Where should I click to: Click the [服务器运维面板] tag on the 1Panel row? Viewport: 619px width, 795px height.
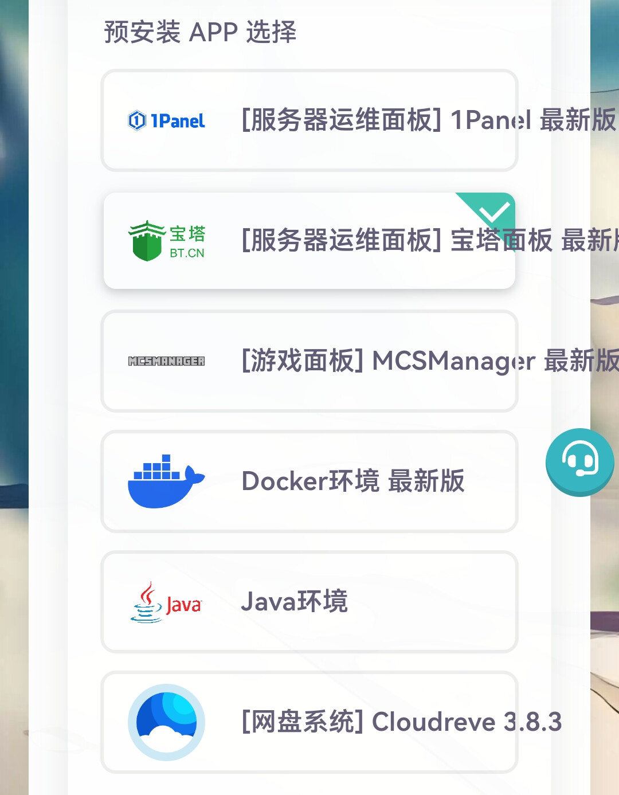click(342, 120)
